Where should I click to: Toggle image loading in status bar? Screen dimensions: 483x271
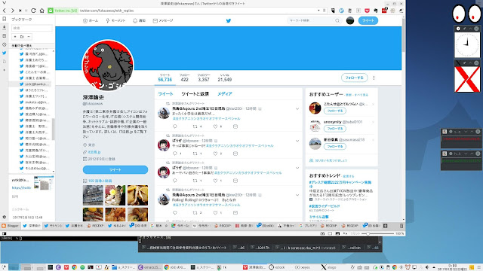[x=337, y=233]
